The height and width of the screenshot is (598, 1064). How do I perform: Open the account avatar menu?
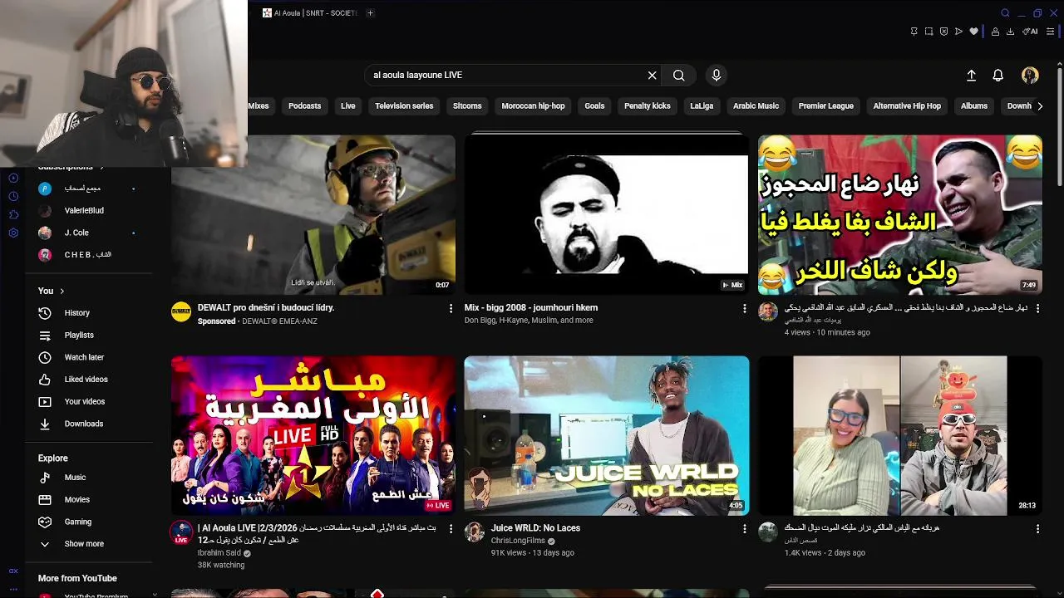pyautogui.click(x=1030, y=76)
